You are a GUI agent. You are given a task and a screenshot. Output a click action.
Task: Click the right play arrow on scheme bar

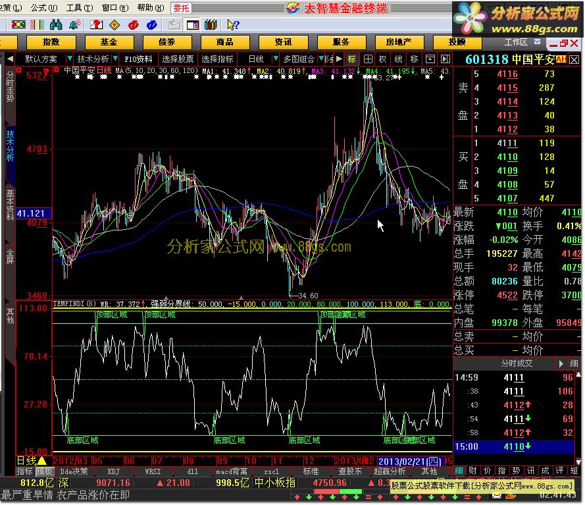tap(339, 59)
